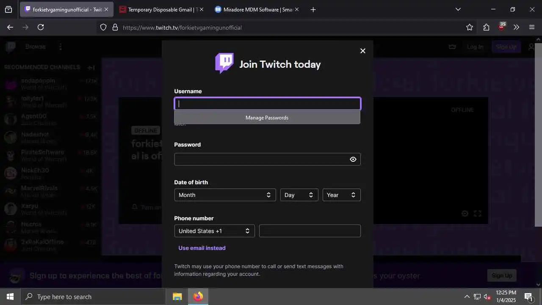Click the Sign Up button in the header
The image size is (542, 305).
coord(506,47)
